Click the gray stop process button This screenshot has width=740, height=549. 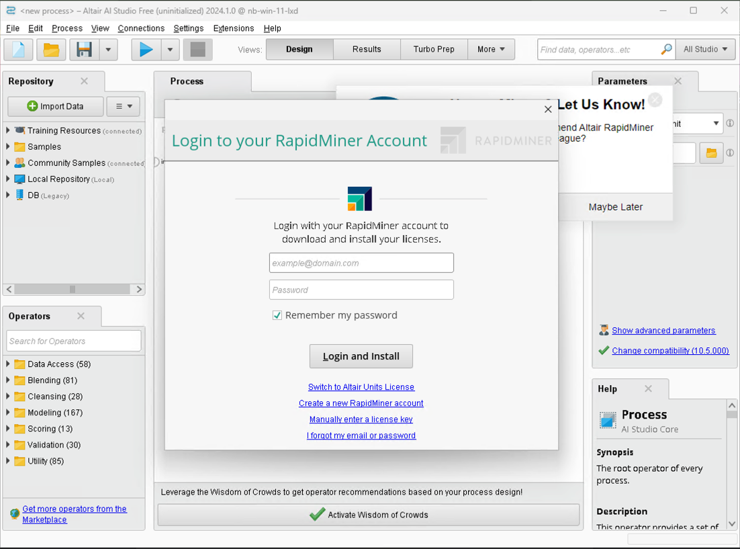[x=197, y=50]
